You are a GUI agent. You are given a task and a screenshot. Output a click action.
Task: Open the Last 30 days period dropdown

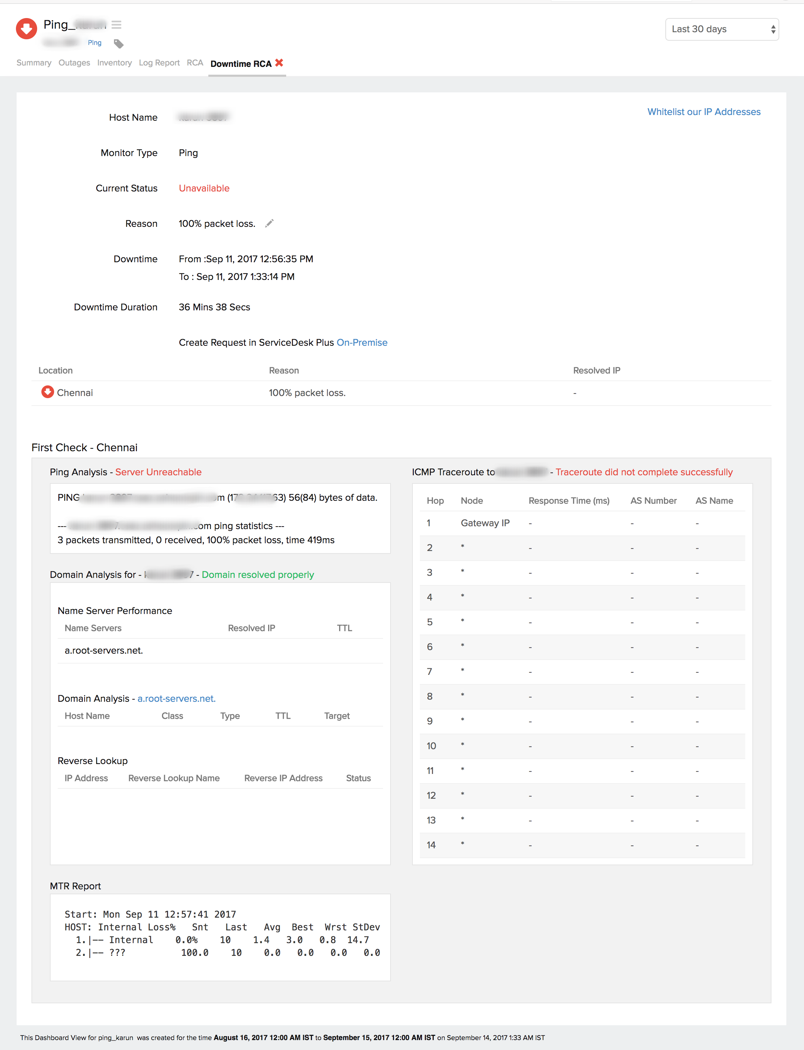click(x=722, y=29)
